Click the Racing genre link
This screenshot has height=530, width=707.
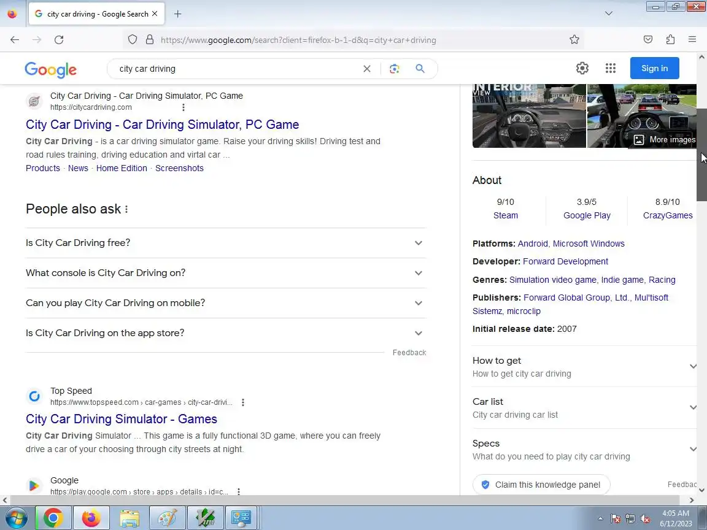coord(662,280)
